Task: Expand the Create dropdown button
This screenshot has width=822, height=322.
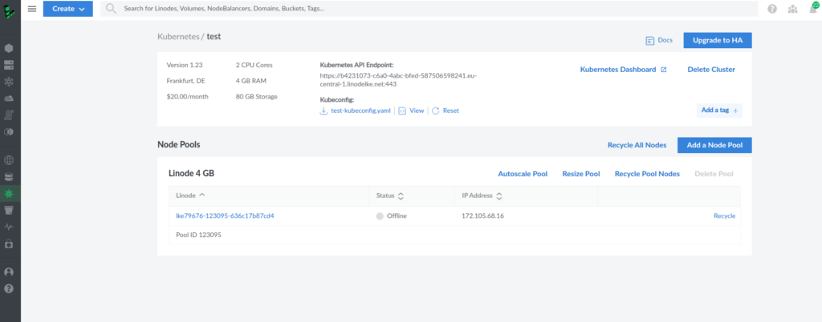Action: point(68,8)
